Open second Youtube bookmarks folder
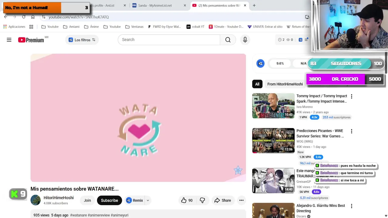This screenshot has height=218, width=388. [112, 27]
